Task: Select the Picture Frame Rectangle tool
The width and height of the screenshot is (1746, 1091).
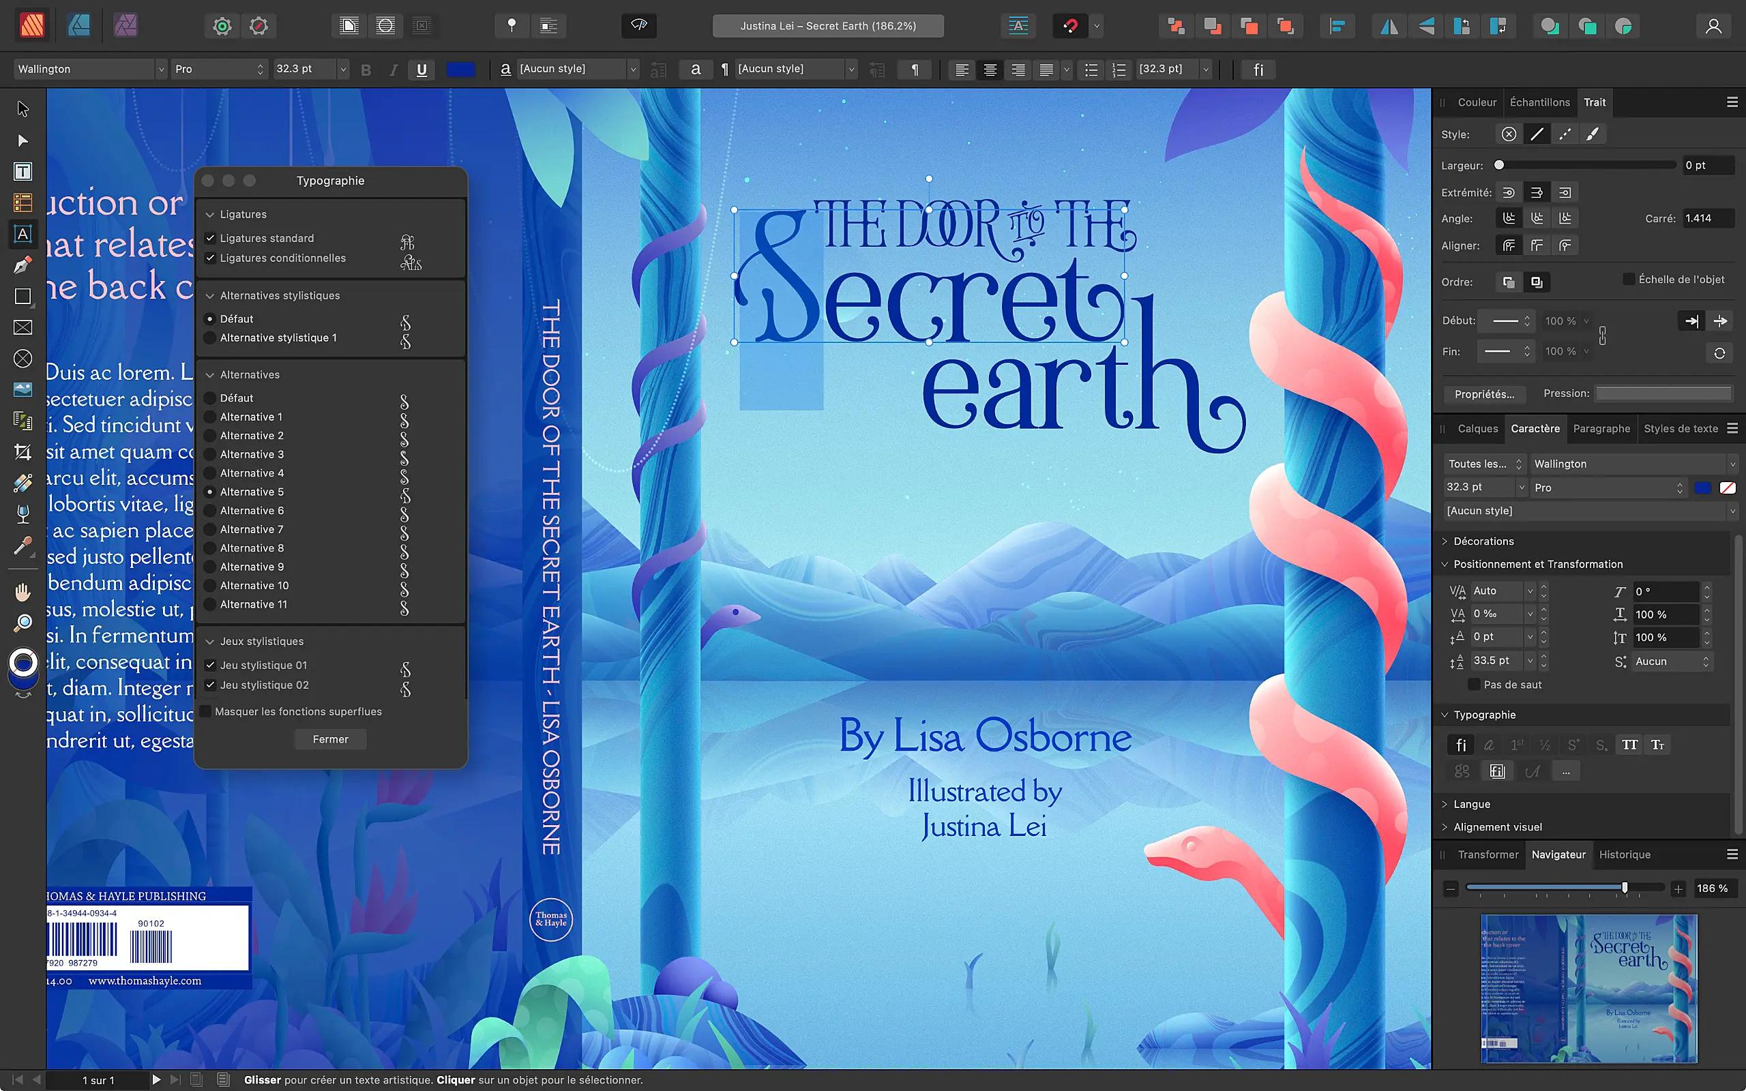Action: [23, 327]
